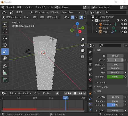Activate the Rotate tool
The height and width of the screenshot is (116, 128).
tap(5, 45)
